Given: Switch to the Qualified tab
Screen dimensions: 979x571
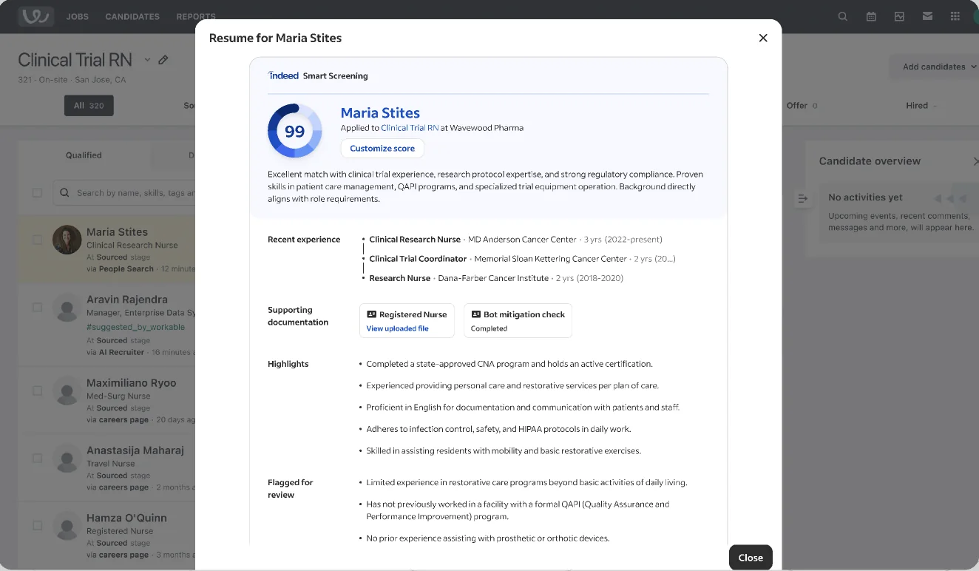Looking at the screenshot, I should coord(84,155).
